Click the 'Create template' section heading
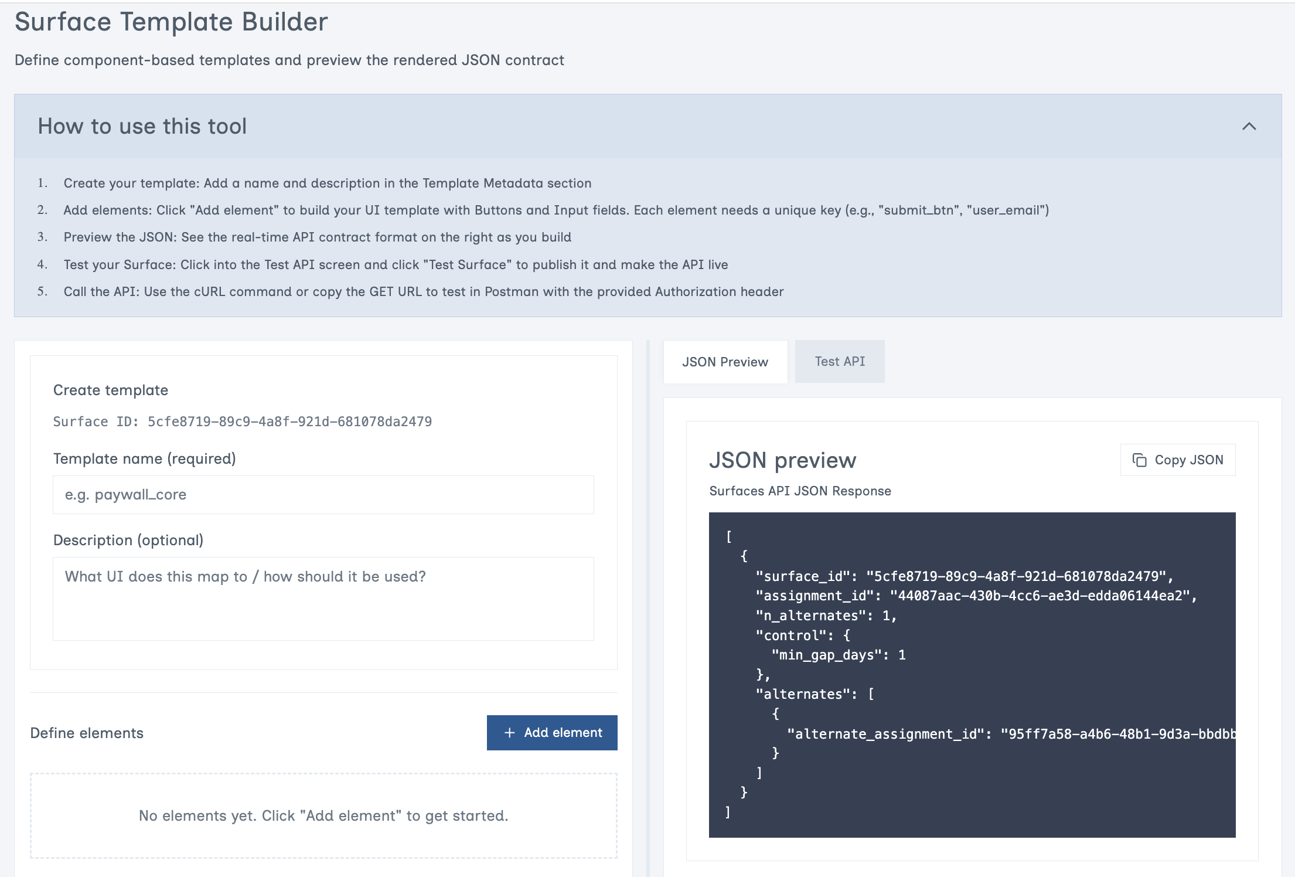 111,389
